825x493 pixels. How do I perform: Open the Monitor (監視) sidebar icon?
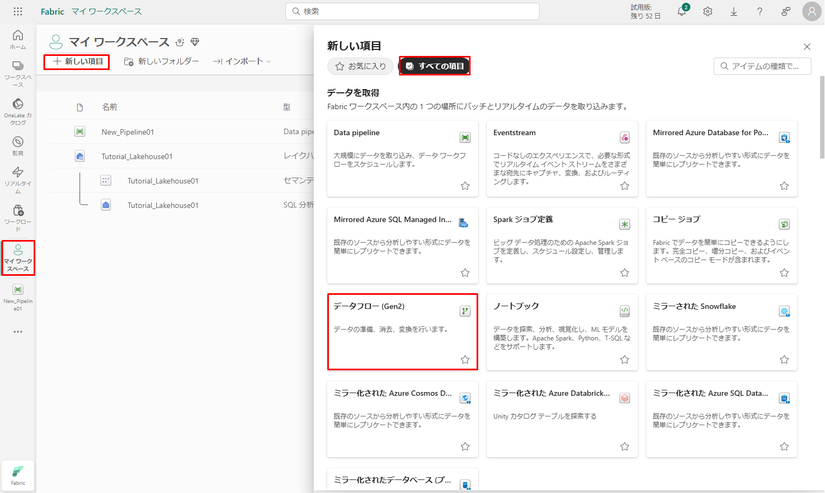coord(18,146)
